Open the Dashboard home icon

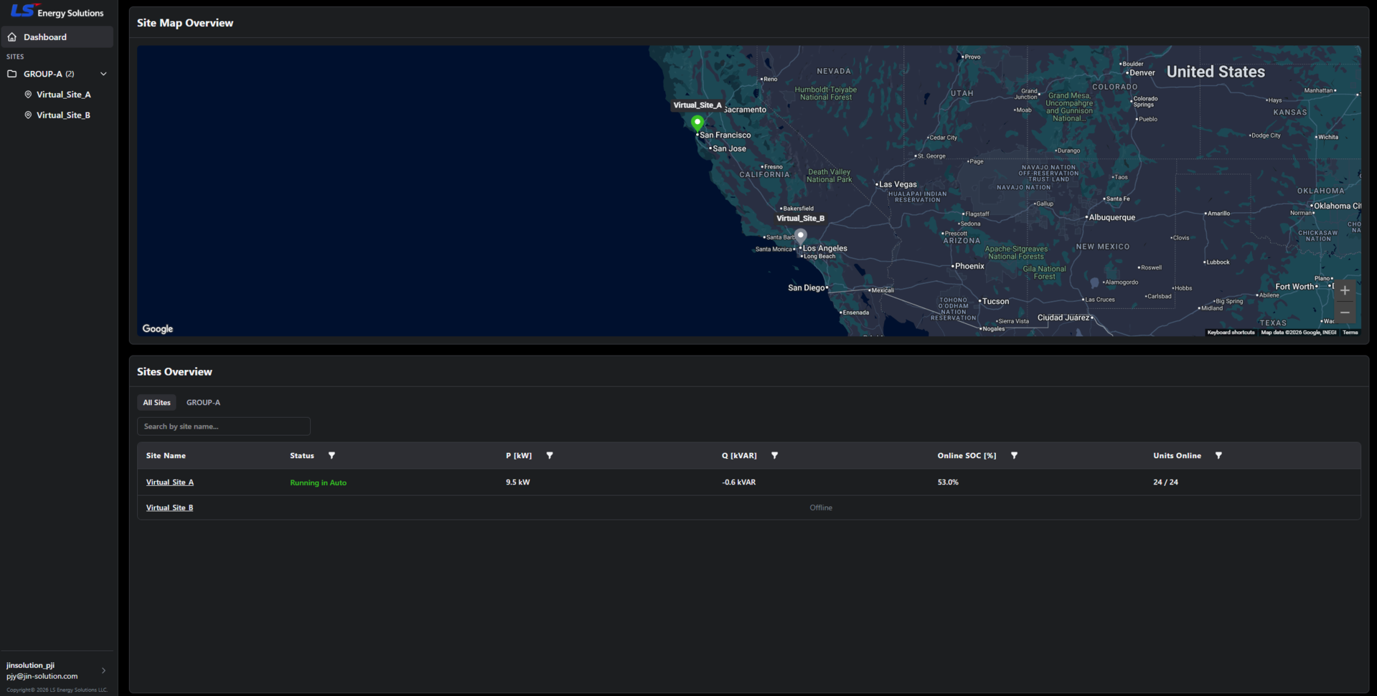tap(12, 37)
